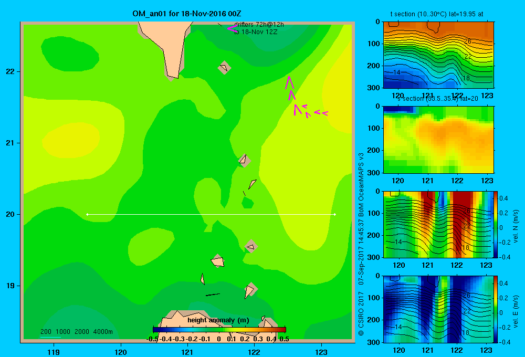Viewport: 525px width, 357px height.
Task: Click the vel. N color bar
Action: 496,224
